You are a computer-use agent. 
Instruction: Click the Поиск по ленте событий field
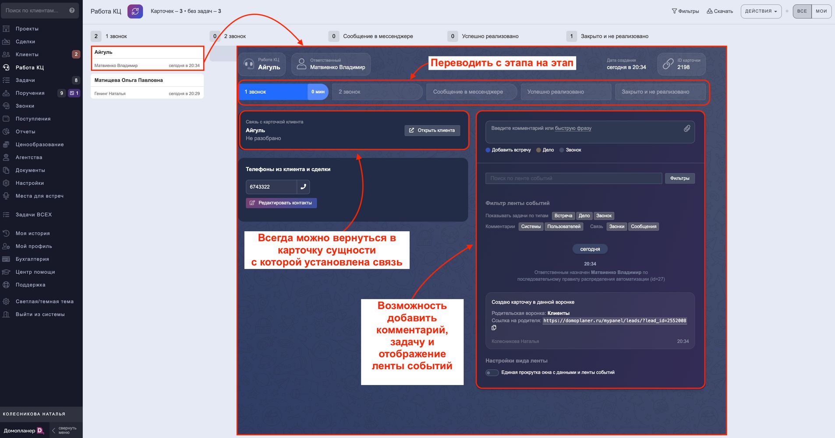[x=573, y=178]
